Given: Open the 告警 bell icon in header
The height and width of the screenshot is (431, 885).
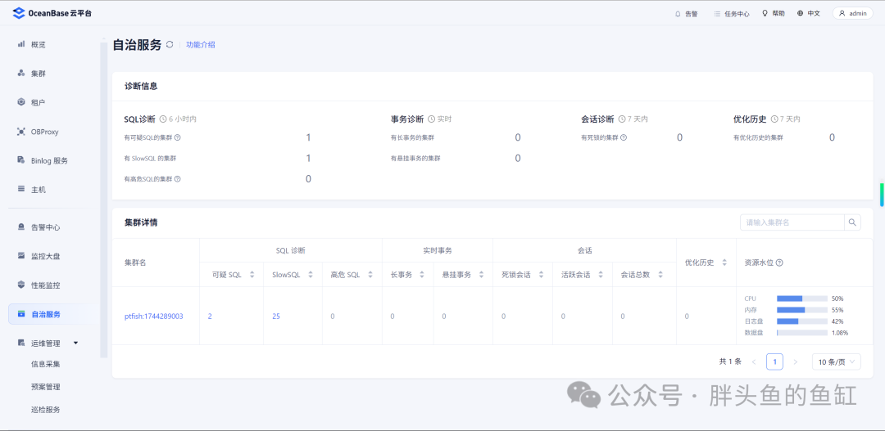Looking at the screenshot, I should click(678, 14).
